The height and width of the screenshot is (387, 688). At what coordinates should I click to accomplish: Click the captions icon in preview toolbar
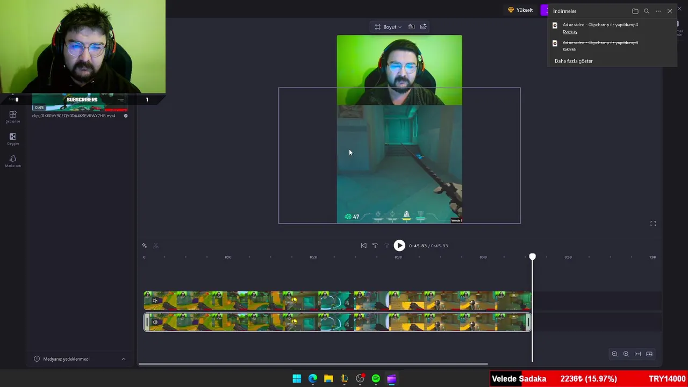pos(424,27)
